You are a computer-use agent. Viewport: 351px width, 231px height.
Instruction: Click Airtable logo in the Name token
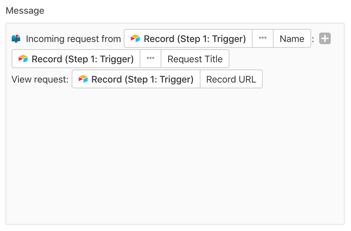click(135, 38)
